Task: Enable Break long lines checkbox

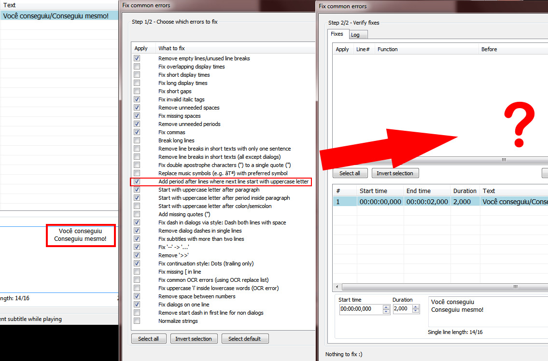Action: (137, 140)
